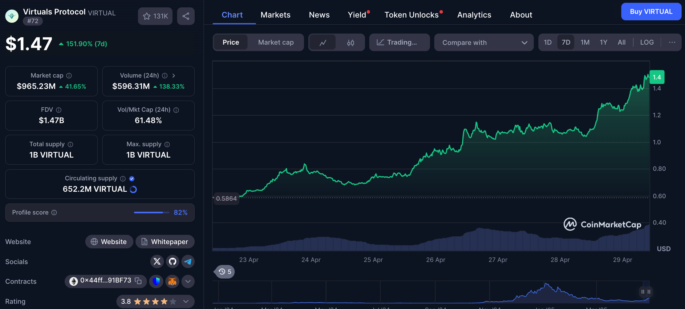The width and height of the screenshot is (685, 309).
Task: Switch to the Markets tab
Action: tap(275, 14)
